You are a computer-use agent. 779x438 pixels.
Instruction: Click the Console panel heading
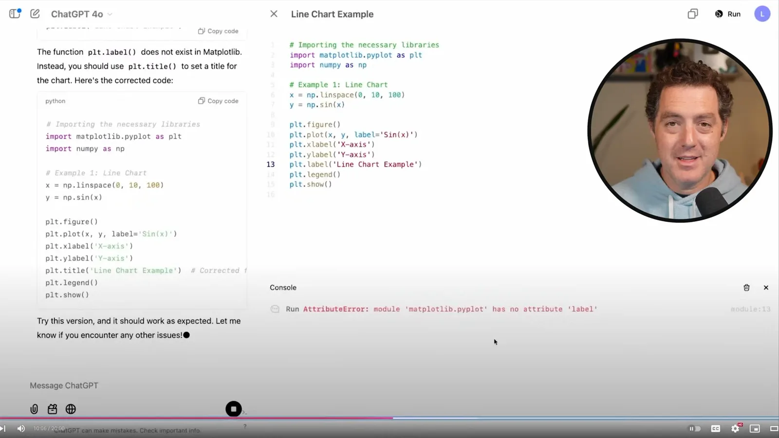tap(283, 288)
